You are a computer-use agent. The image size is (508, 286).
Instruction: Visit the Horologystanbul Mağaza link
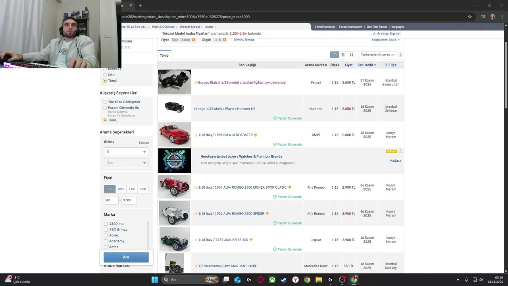396,161
